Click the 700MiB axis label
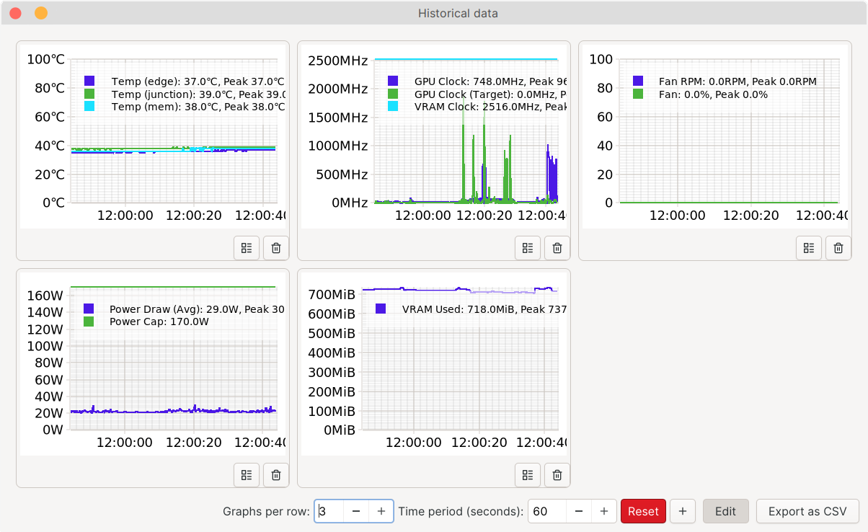 point(332,294)
